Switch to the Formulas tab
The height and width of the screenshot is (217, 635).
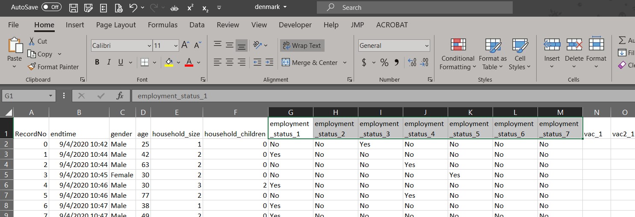(x=162, y=25)
